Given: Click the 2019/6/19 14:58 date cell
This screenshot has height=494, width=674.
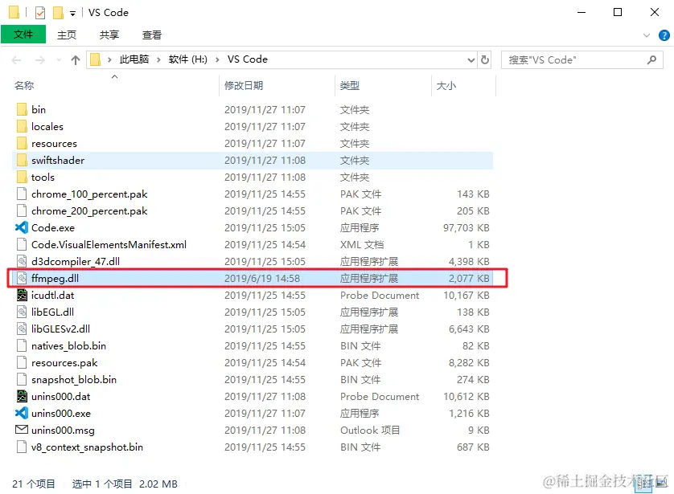Looking at the screenshot, I should pos(262,278).
